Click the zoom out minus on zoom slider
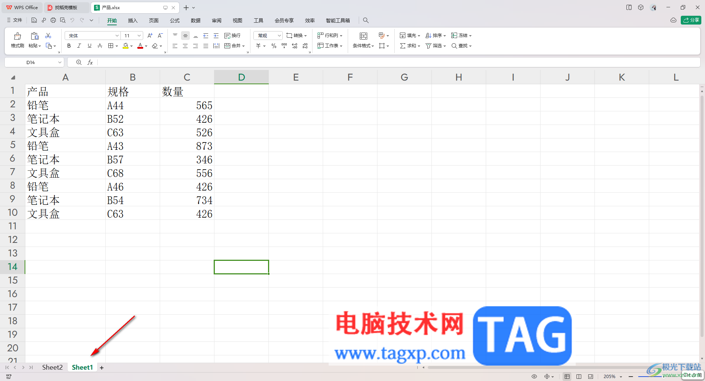The height and width of the screenshot is (381, 705). (631, 376)
